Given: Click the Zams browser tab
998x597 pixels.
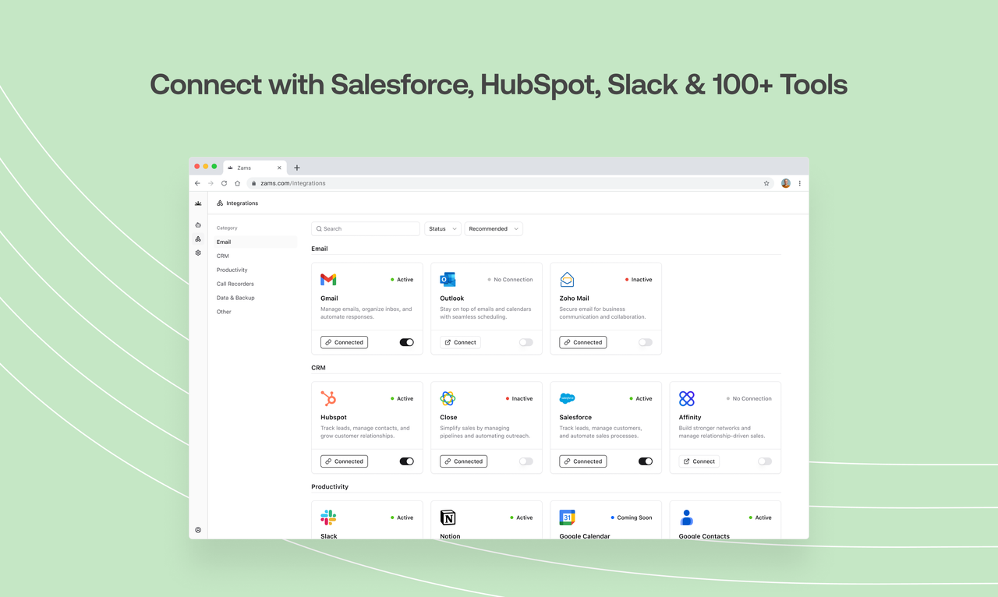Looking at the screenshot, I should coord(255,168).
